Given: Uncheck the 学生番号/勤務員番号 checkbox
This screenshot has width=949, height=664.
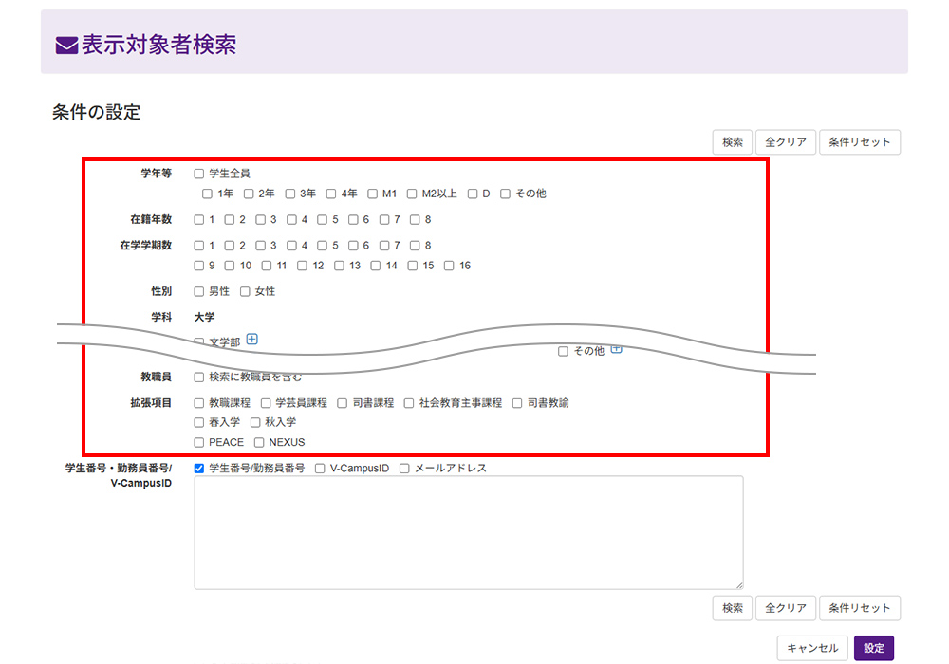Looking at the screenshot, I should pyautogui.click(x=199, y=469).
